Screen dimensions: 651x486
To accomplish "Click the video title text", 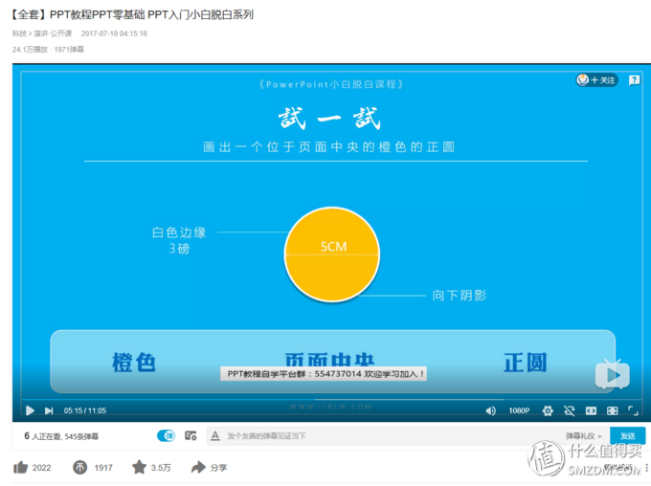I will [x=131, y=14].
